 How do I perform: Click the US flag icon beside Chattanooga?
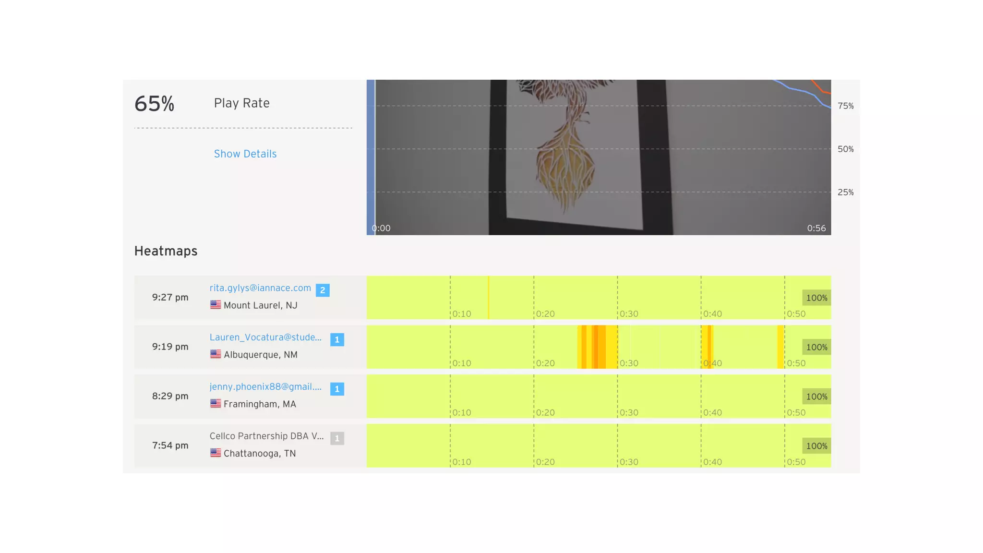coord(216,453)
